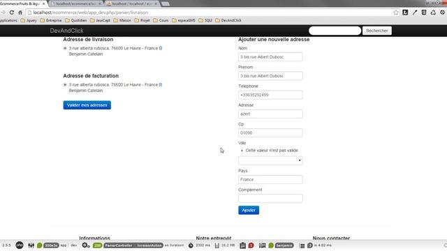The image size is (447, 251).
Task: Open the Cours bookmark folder
Action: 161,20
